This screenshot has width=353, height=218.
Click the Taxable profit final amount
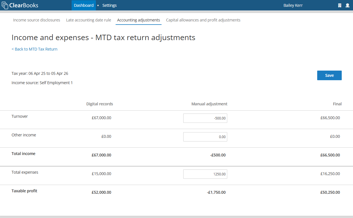[x=330, y=192]
